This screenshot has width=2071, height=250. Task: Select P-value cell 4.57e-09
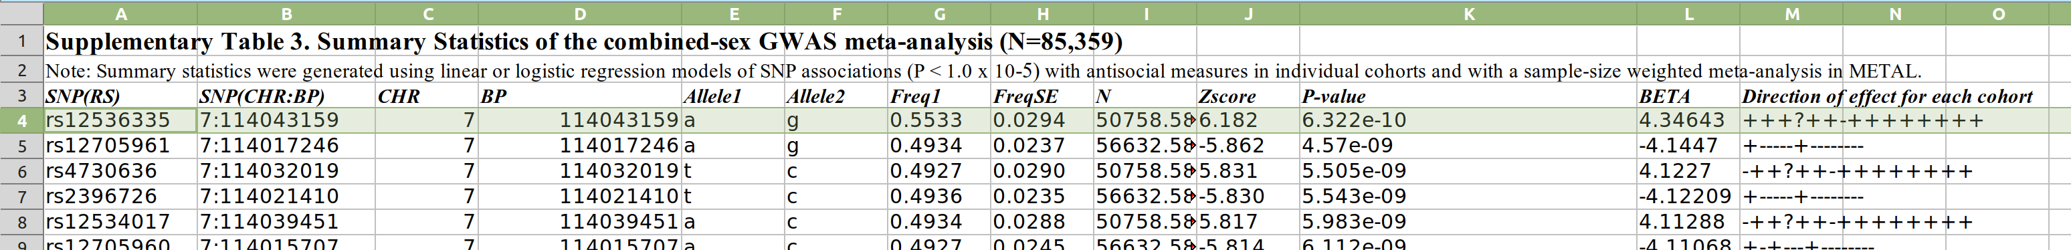(1468, 146)
